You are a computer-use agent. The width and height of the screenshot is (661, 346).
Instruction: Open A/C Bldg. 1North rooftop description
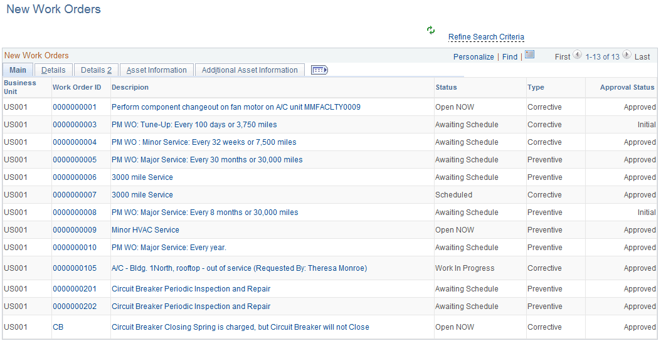point(240,268)
